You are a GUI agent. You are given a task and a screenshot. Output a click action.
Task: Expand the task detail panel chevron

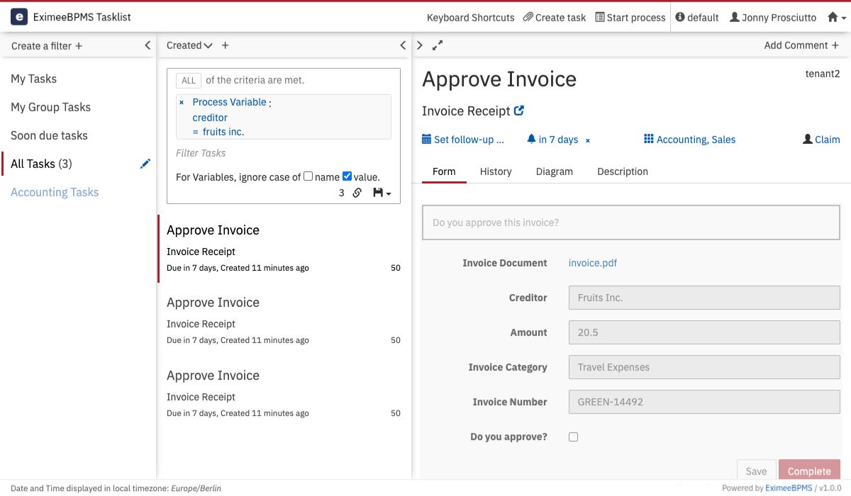(420, 45)
